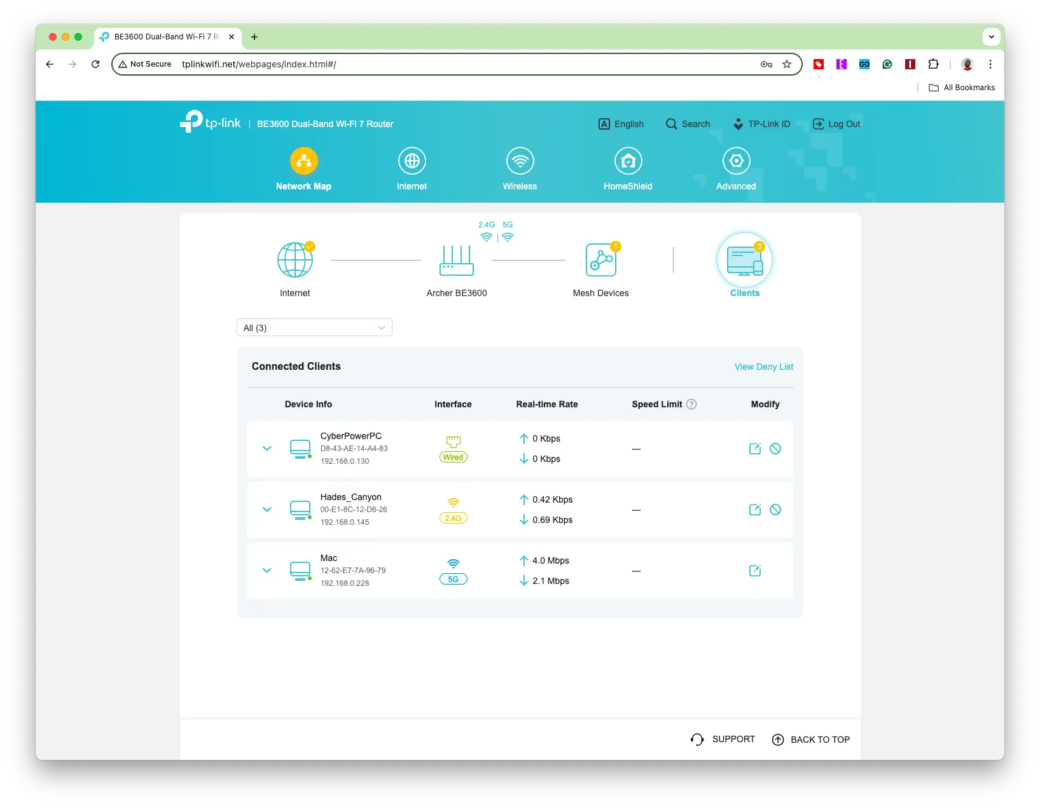Go to the Advanced tab

click(736, 169)
